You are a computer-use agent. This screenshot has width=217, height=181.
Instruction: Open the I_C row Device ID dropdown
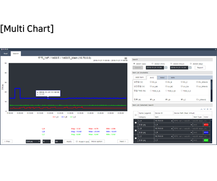pyautogui.click(x=163, y=136)
